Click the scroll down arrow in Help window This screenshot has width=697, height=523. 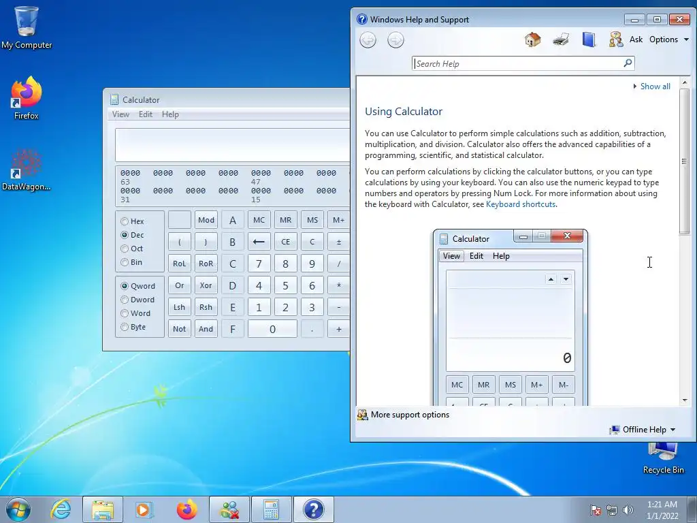click(684, 400)
